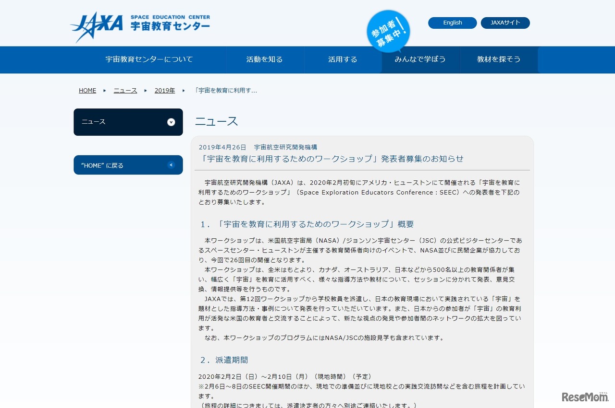The width and height of the screenshot is (615, 408).
Task: Switch site language using the English button
Action: coord(452,23)
